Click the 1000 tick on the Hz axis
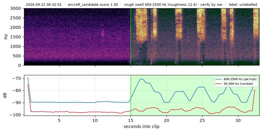 [x=16, y=46]
